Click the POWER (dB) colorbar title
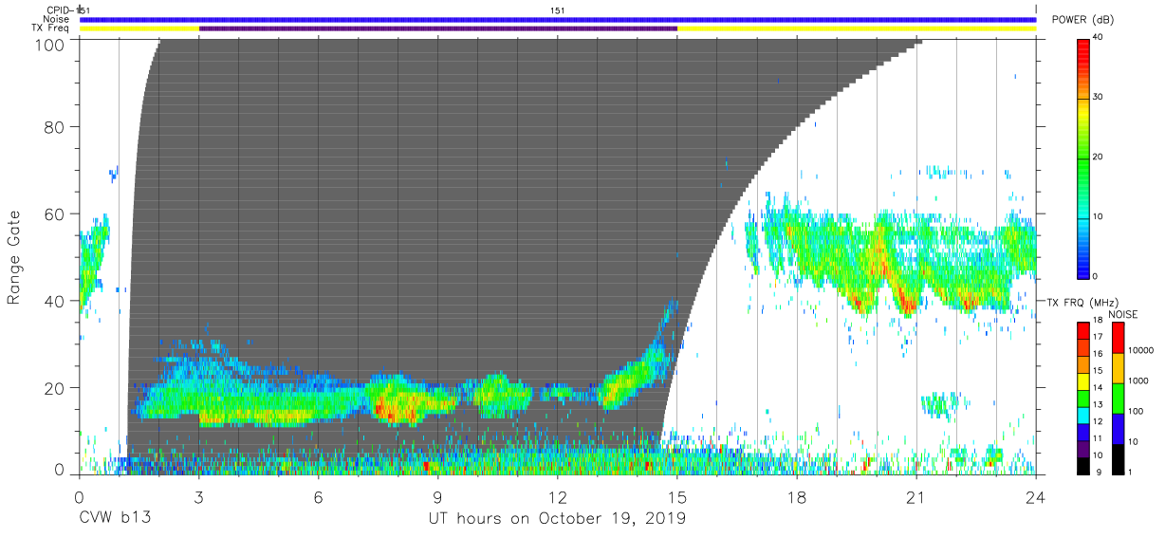Viewport: 1165px width, 538px height. coord(1082,19)
